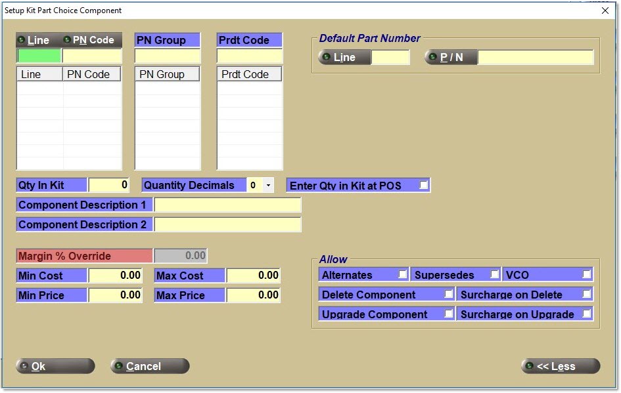
Task: Check the Alternates checkbox
Action: click(x=403, y=274)
